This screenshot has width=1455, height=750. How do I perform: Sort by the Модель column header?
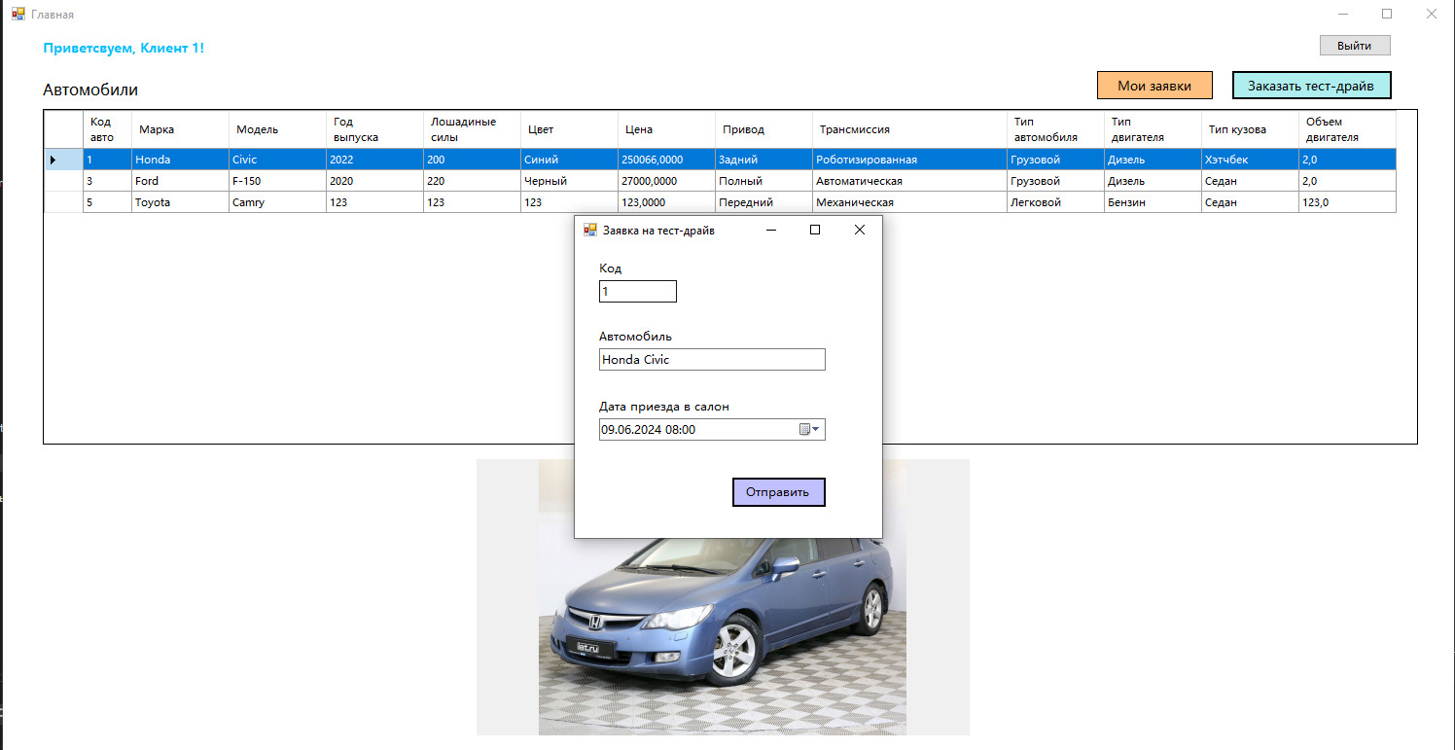pos(277,129)
